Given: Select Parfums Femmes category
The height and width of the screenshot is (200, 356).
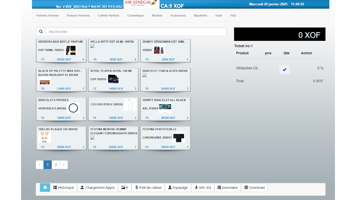Looking at the screenshot, I should 47,15.
